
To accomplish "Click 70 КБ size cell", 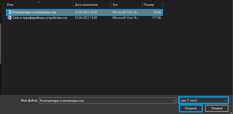I will coord(157,12).
